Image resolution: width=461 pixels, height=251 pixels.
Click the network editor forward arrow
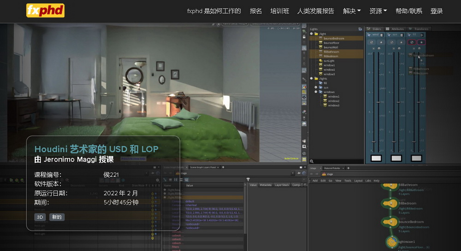[x=317, y=174]
